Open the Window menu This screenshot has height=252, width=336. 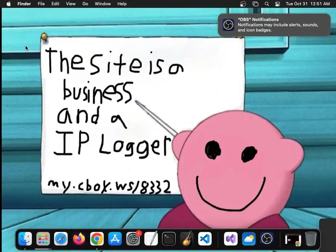point(103,4)
